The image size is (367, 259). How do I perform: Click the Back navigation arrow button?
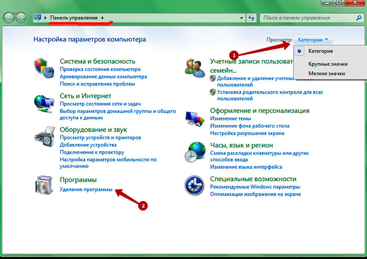9,18
